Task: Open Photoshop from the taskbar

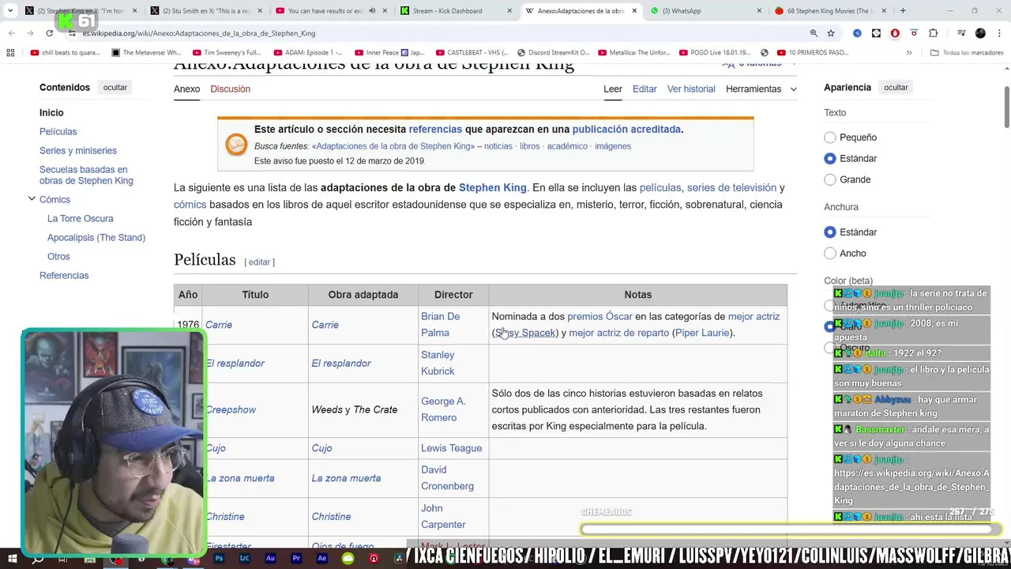Action: click(219, 558)
